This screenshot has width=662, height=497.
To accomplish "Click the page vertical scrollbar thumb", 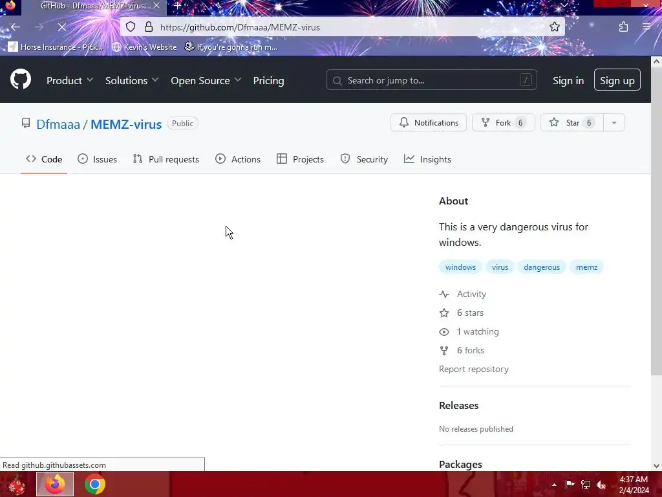I will [x=656, y=221].
